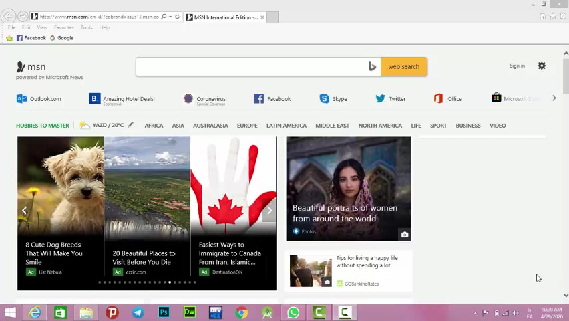This screenshot has width=569, height=321.
Task: Select the MIDDLE EAST news tab
Action: pos(332,126)
